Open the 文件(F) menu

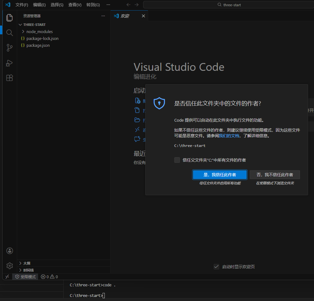[x=22, y=5]
